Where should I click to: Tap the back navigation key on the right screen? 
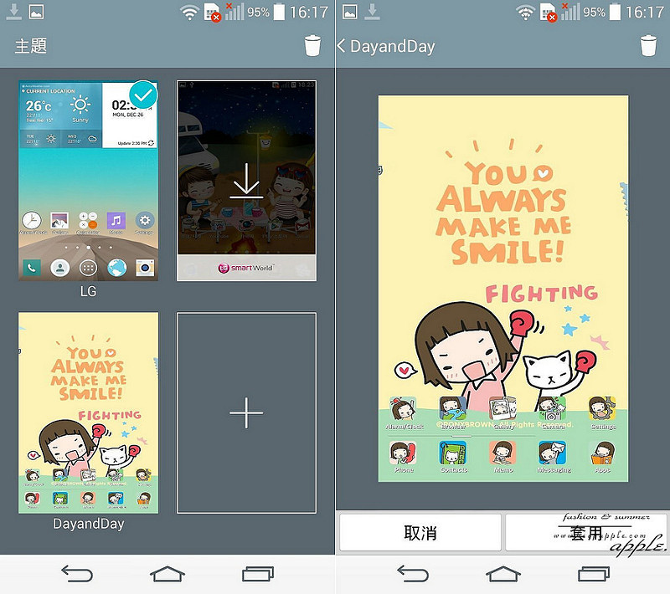413,574
